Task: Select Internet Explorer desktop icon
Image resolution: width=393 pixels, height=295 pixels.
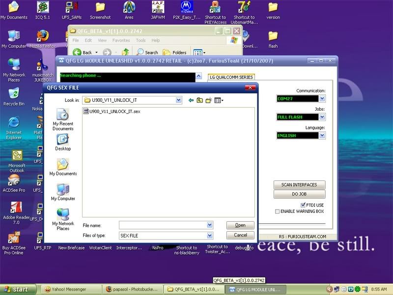Action: (x=14, y=128)
